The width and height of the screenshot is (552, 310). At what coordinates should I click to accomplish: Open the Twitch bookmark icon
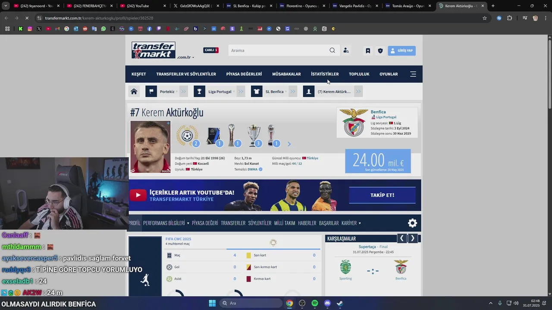point(159,29)
